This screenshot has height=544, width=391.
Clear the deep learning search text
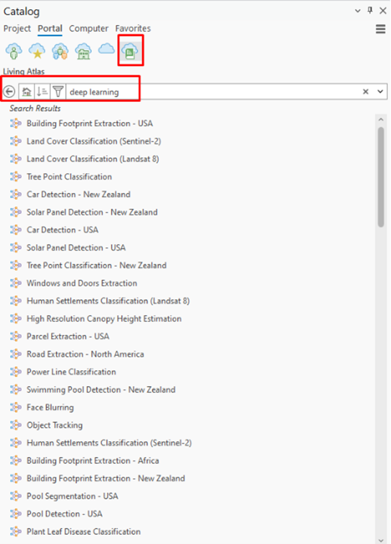click(366, 92)
